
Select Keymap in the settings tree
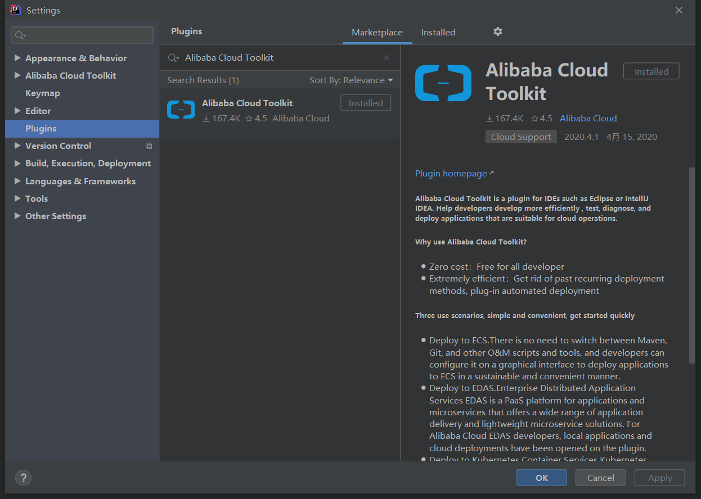point(43,93)
